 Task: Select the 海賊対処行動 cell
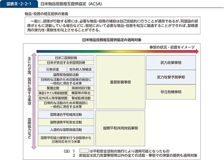click(x=80, y=88)
